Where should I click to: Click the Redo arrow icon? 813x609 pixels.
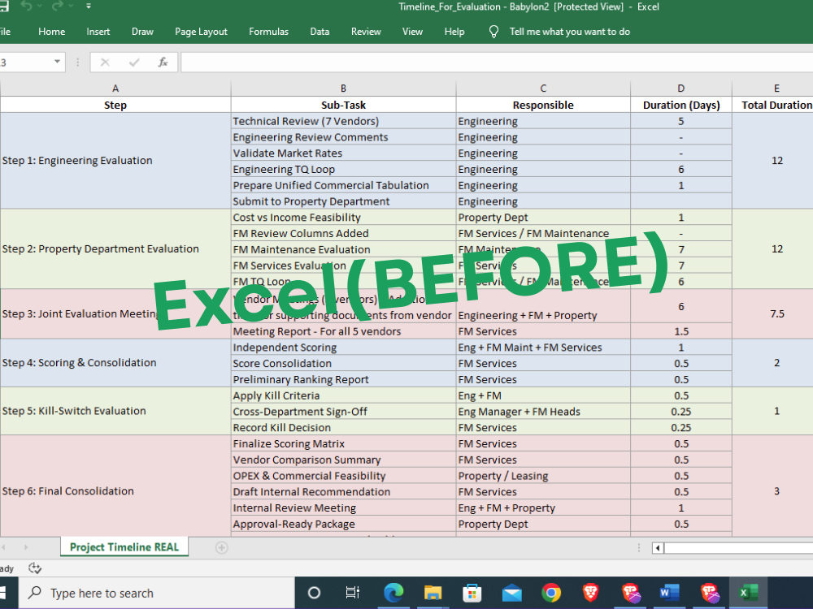[x=57, y=6]
